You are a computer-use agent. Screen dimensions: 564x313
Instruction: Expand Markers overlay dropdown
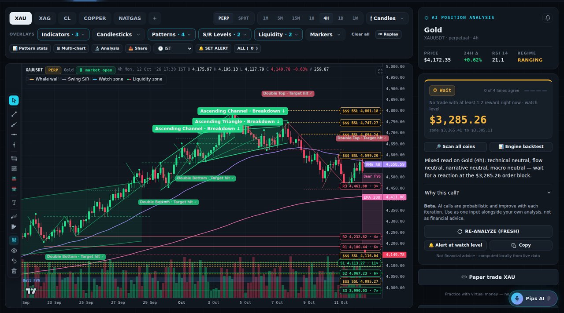point(326,34)
